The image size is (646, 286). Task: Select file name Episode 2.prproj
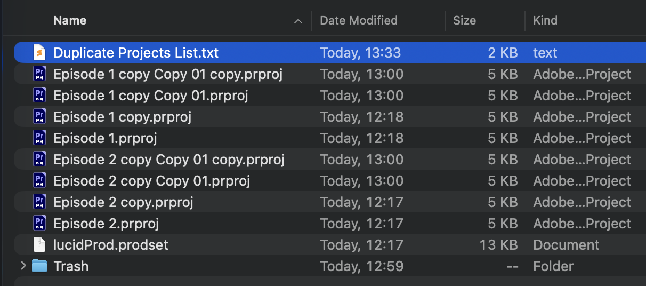[107, 224]
